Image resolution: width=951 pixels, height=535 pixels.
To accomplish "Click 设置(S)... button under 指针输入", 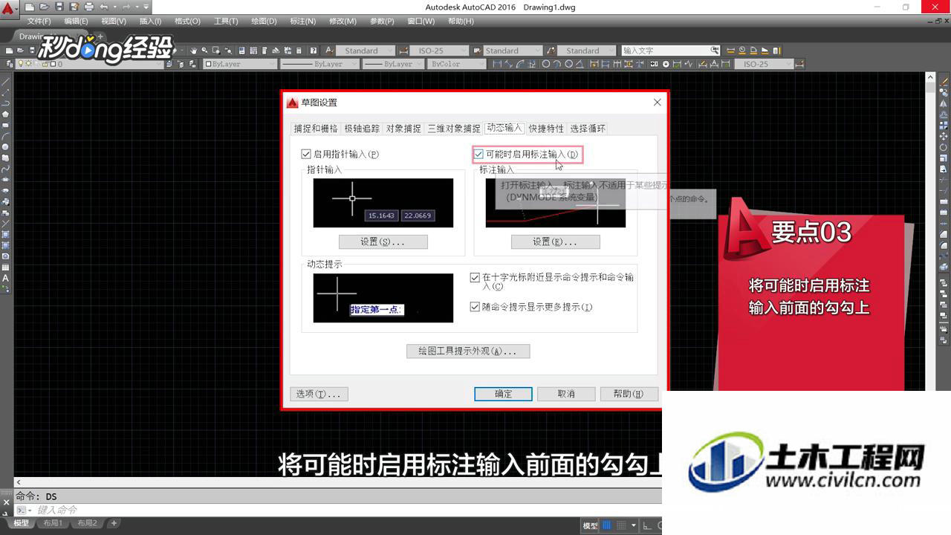I will point(383,241).
